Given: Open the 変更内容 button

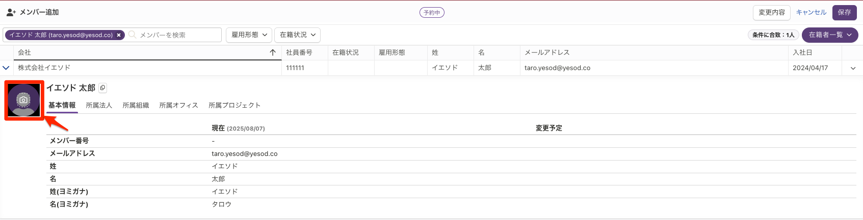Looking at the screenshot, I should tap(772, 12).
